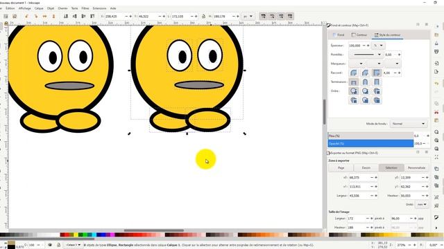
Task: Open the Calque layer selector dropdown
Action: point(73,245)
